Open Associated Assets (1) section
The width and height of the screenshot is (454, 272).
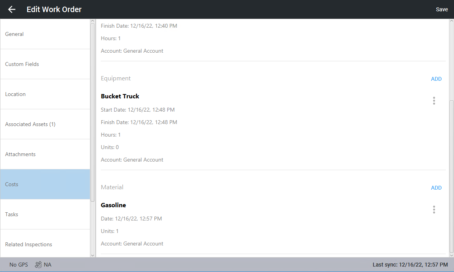pos(45,124)
